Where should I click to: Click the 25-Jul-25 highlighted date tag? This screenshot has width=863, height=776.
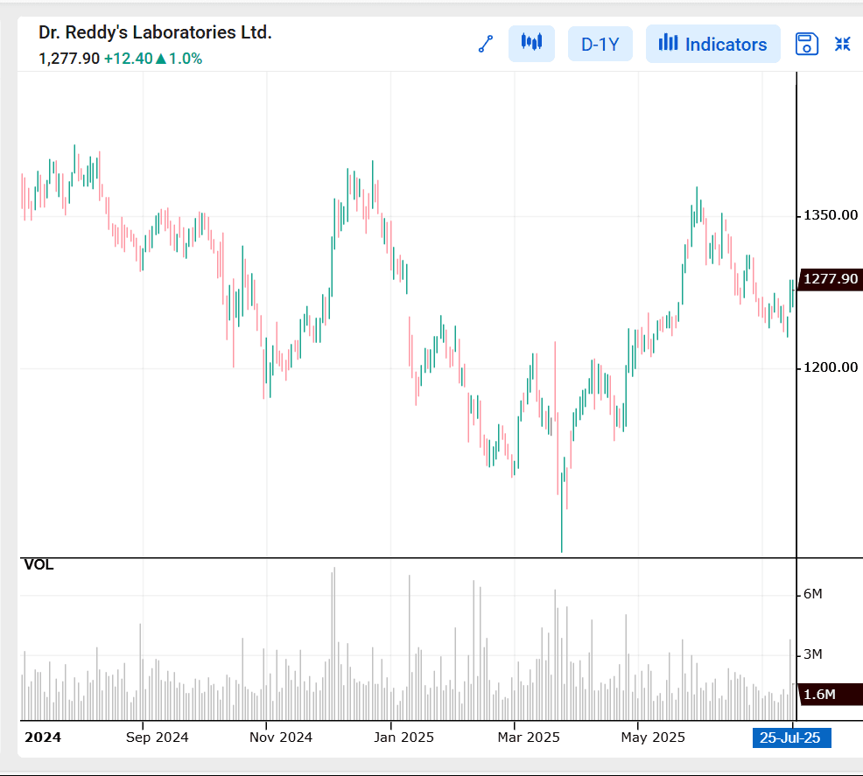point(791,738)
